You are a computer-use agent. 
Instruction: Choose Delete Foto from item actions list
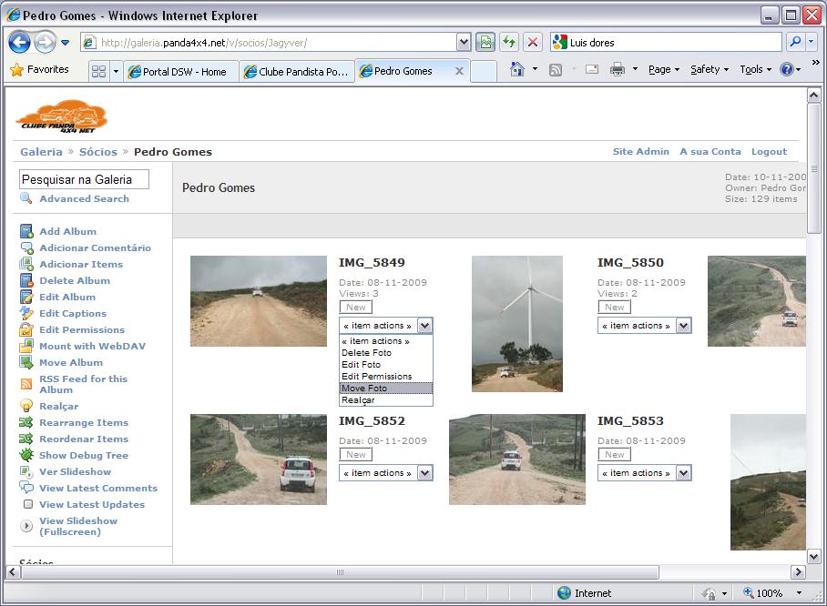pos(386,353)
